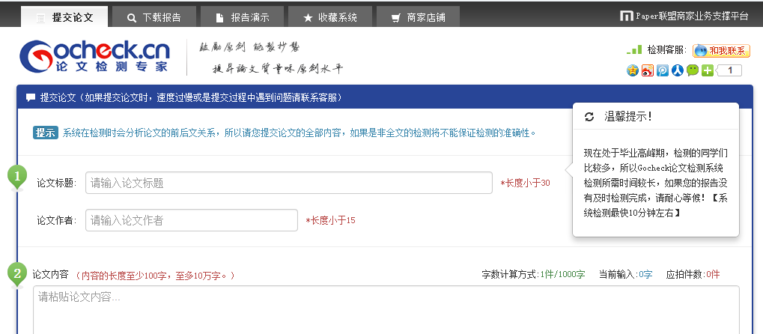Open the 报告演示 tab
The width and height of the screenshot is (763, 334).
point(243,16)
